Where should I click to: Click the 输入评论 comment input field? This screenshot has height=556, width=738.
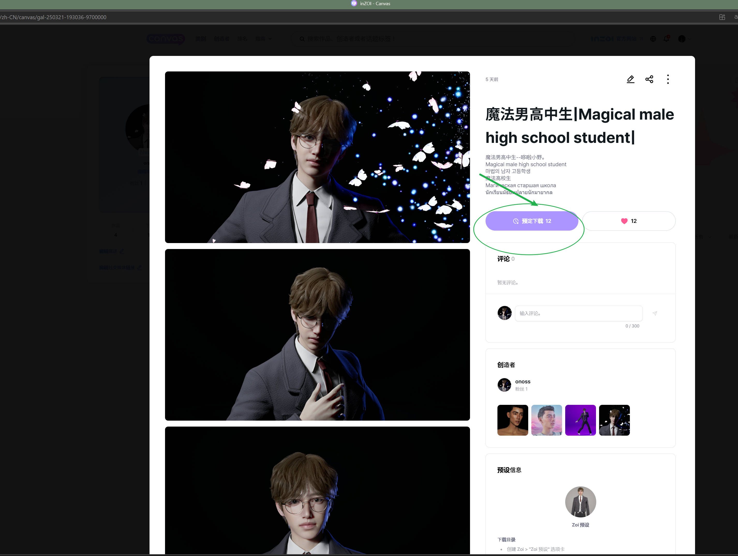[x=578, y=313]
